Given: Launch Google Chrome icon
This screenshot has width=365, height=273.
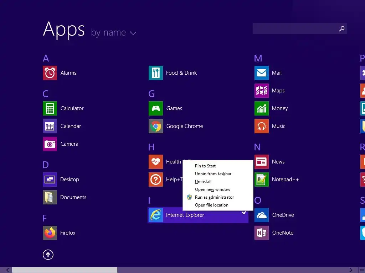Looking at the screenshot, I should click(x=156, y=126).
